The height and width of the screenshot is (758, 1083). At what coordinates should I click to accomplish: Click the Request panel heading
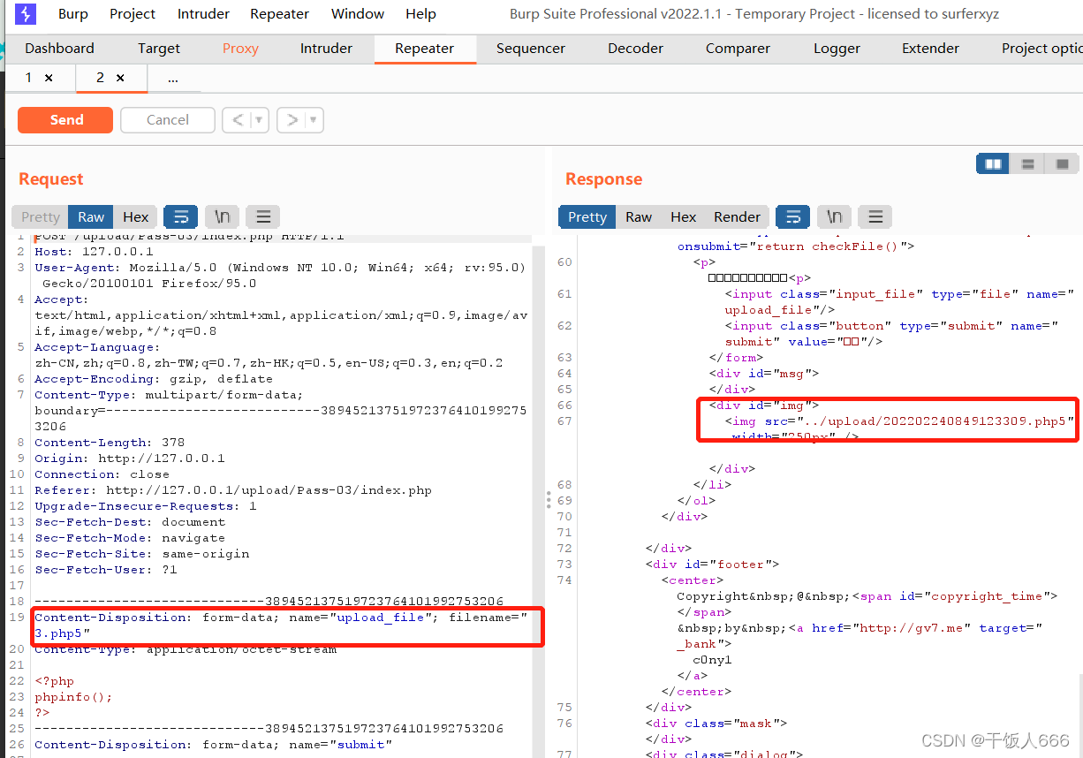pyautogui.click(x=50, y=179)
